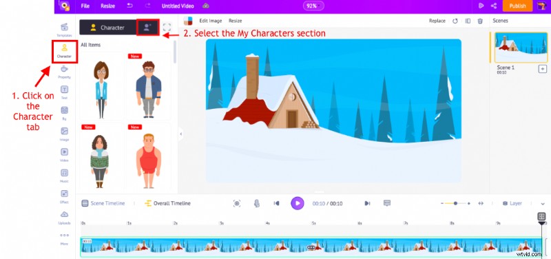
Task: Open the Text sidebar section
Action: pos(64,92)
